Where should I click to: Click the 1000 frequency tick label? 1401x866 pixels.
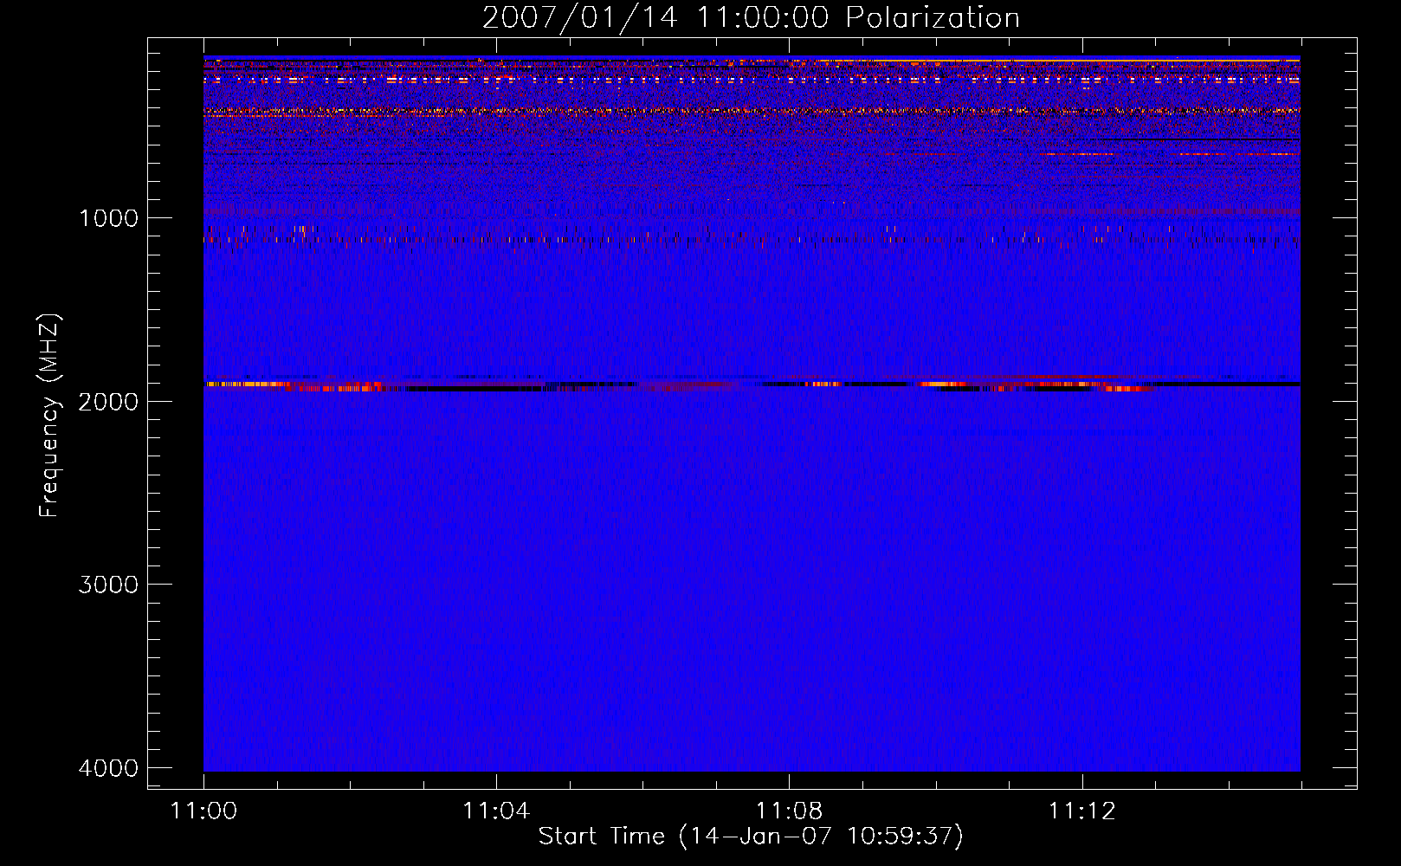click(x=108, y=218)
